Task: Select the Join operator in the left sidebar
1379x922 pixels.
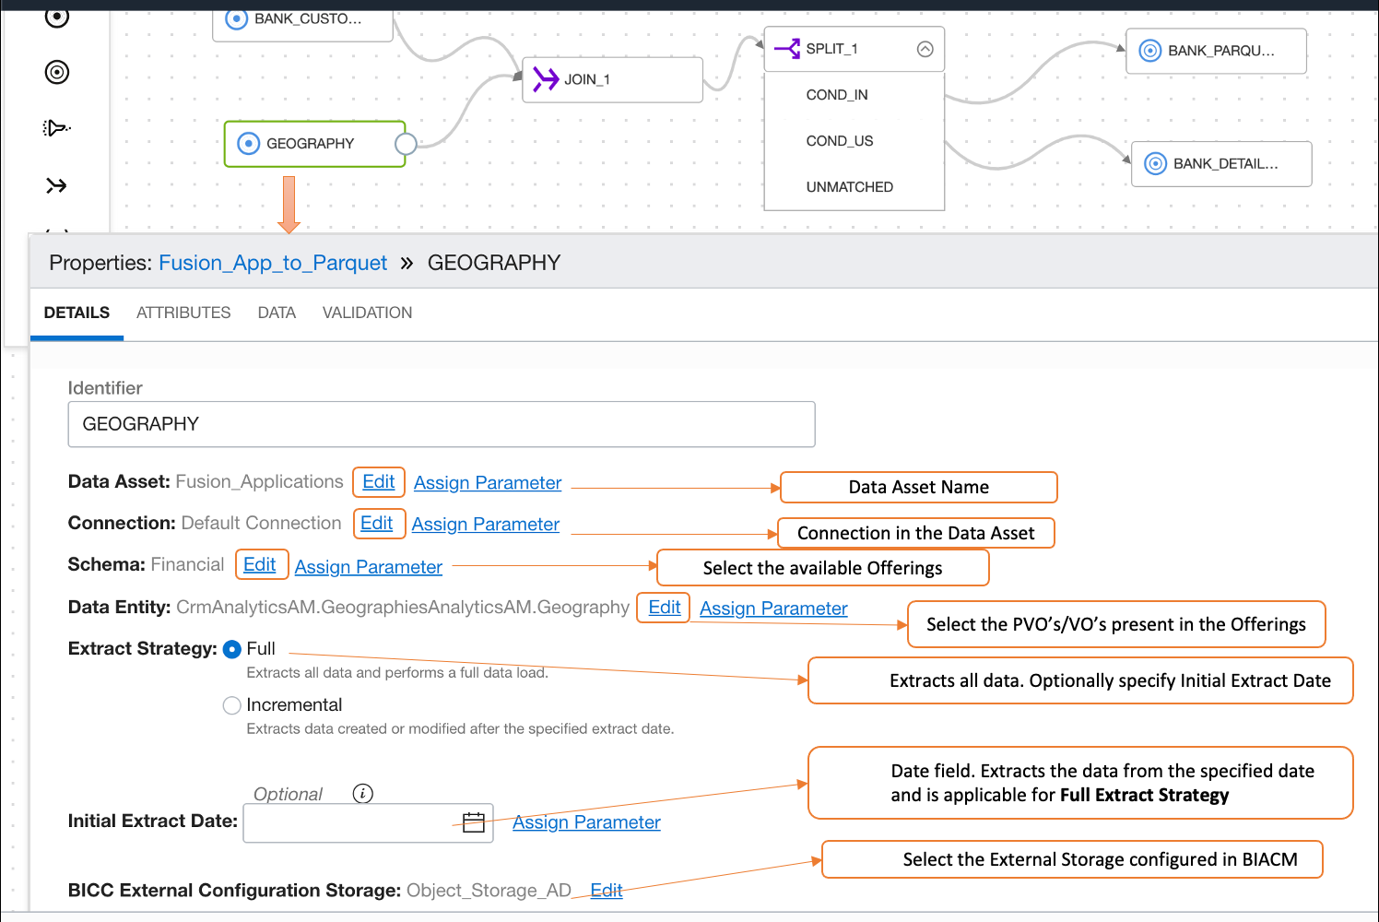Action: (56, 184)
